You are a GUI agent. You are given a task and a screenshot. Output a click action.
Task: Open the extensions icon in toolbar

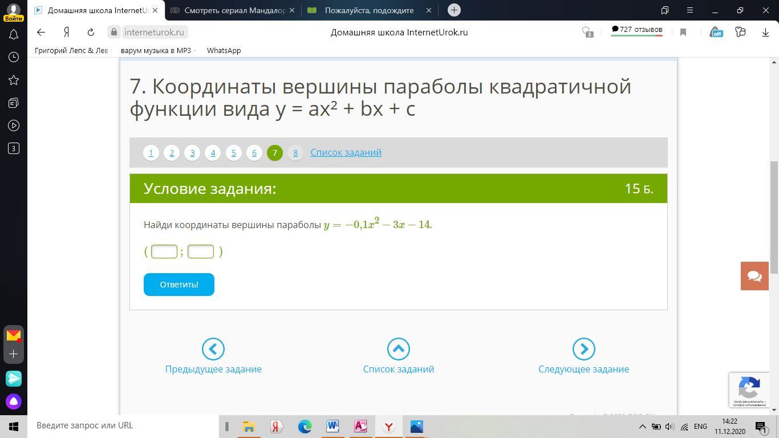pyautogui.click(x=740, y=33)
